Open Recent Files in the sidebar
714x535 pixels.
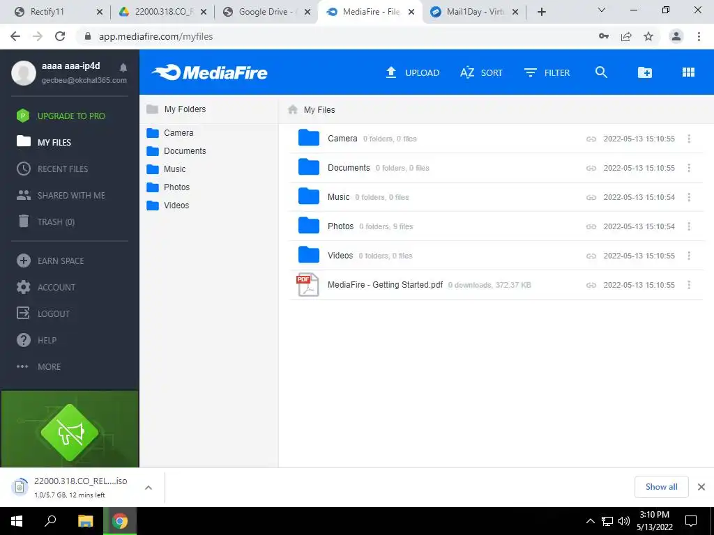52,169
